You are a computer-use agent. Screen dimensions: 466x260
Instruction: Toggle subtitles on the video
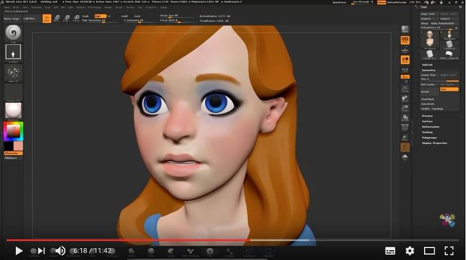[390, 251]
